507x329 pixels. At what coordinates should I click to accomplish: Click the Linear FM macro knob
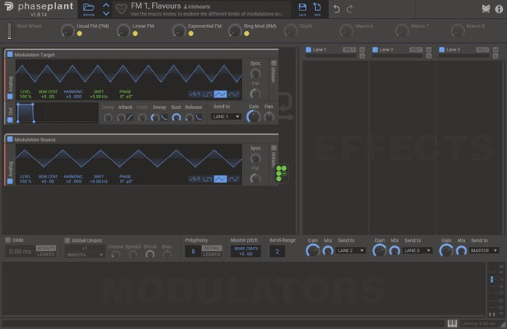click(123, 30)
